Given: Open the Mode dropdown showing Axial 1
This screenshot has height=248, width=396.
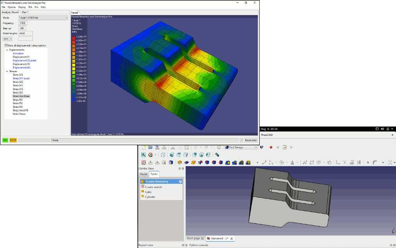Looking at the screenshot, I should [x=43, y=18].
